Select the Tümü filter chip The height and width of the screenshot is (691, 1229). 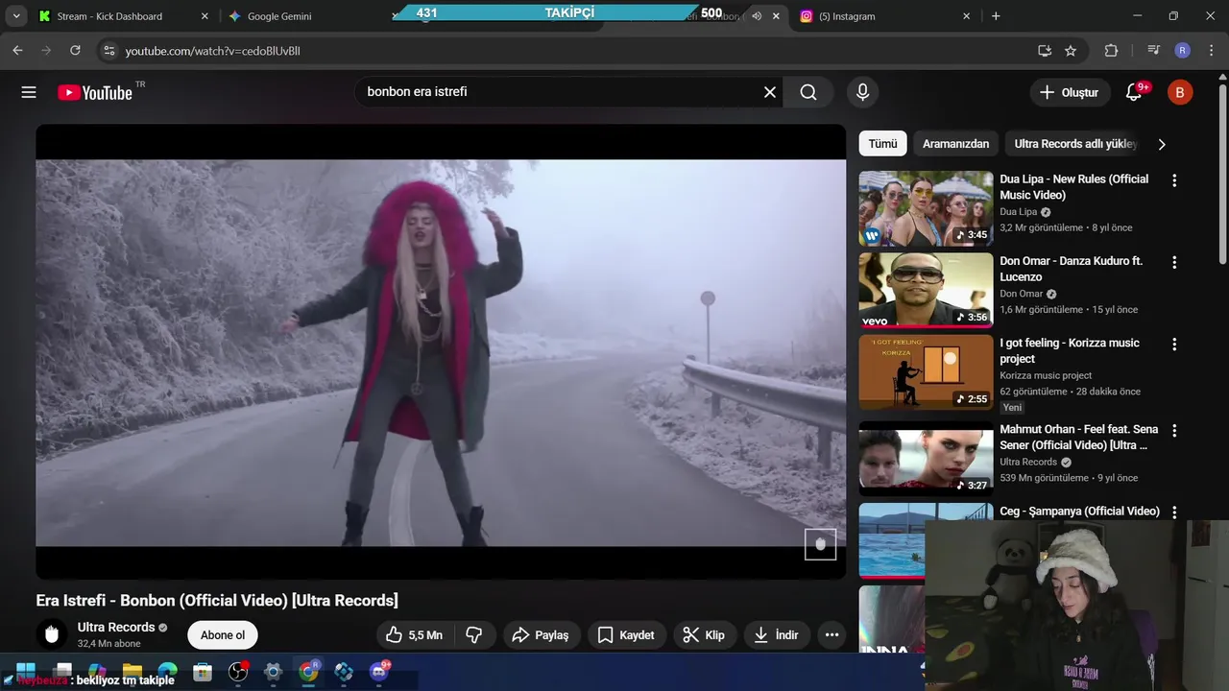point(882,144)
